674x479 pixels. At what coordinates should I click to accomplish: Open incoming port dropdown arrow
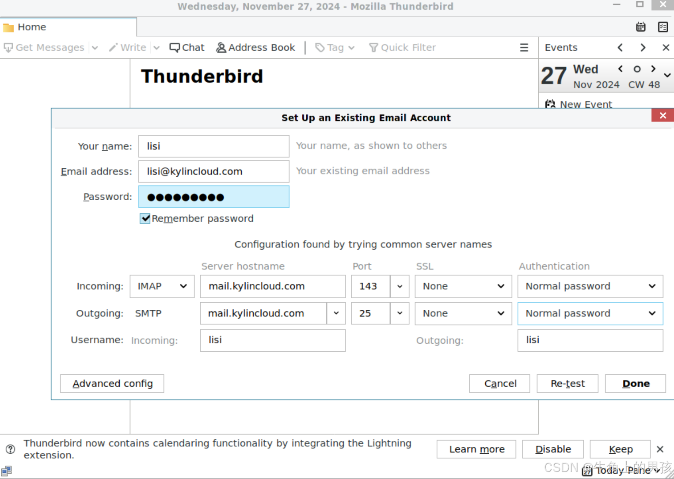[400, 286]
